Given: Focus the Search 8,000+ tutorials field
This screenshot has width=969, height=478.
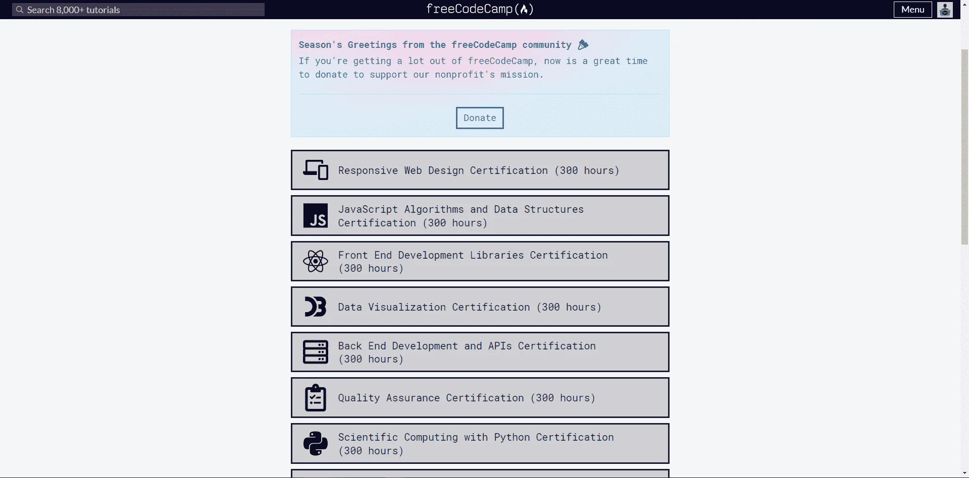Looking at the screenshot, I should pos(138,10).
